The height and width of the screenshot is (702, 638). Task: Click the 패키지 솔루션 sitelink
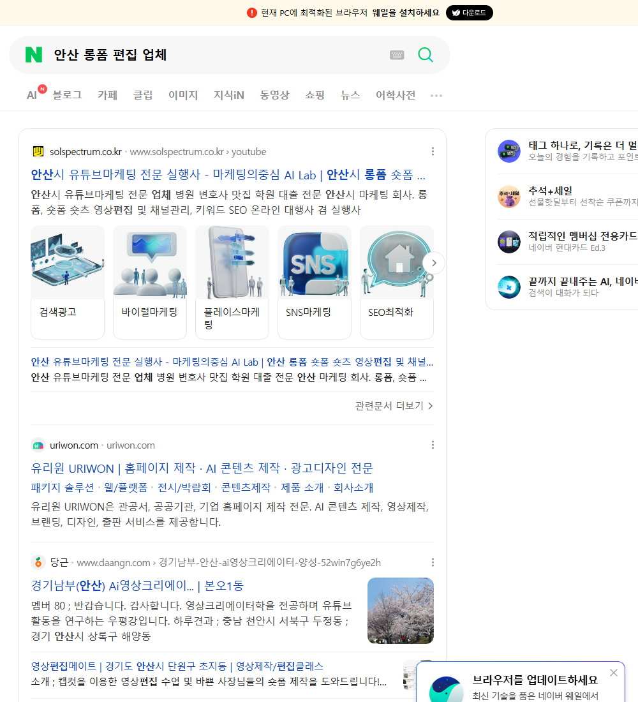[x=63, y=488]
